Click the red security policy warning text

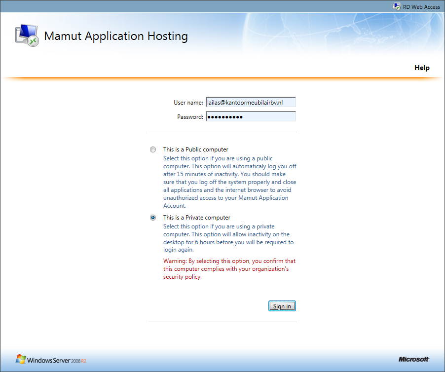point(229,269)
